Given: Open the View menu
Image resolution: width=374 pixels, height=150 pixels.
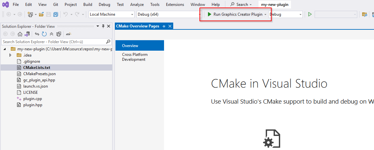Looking at the screenshot, I should (x=42, y=5).
